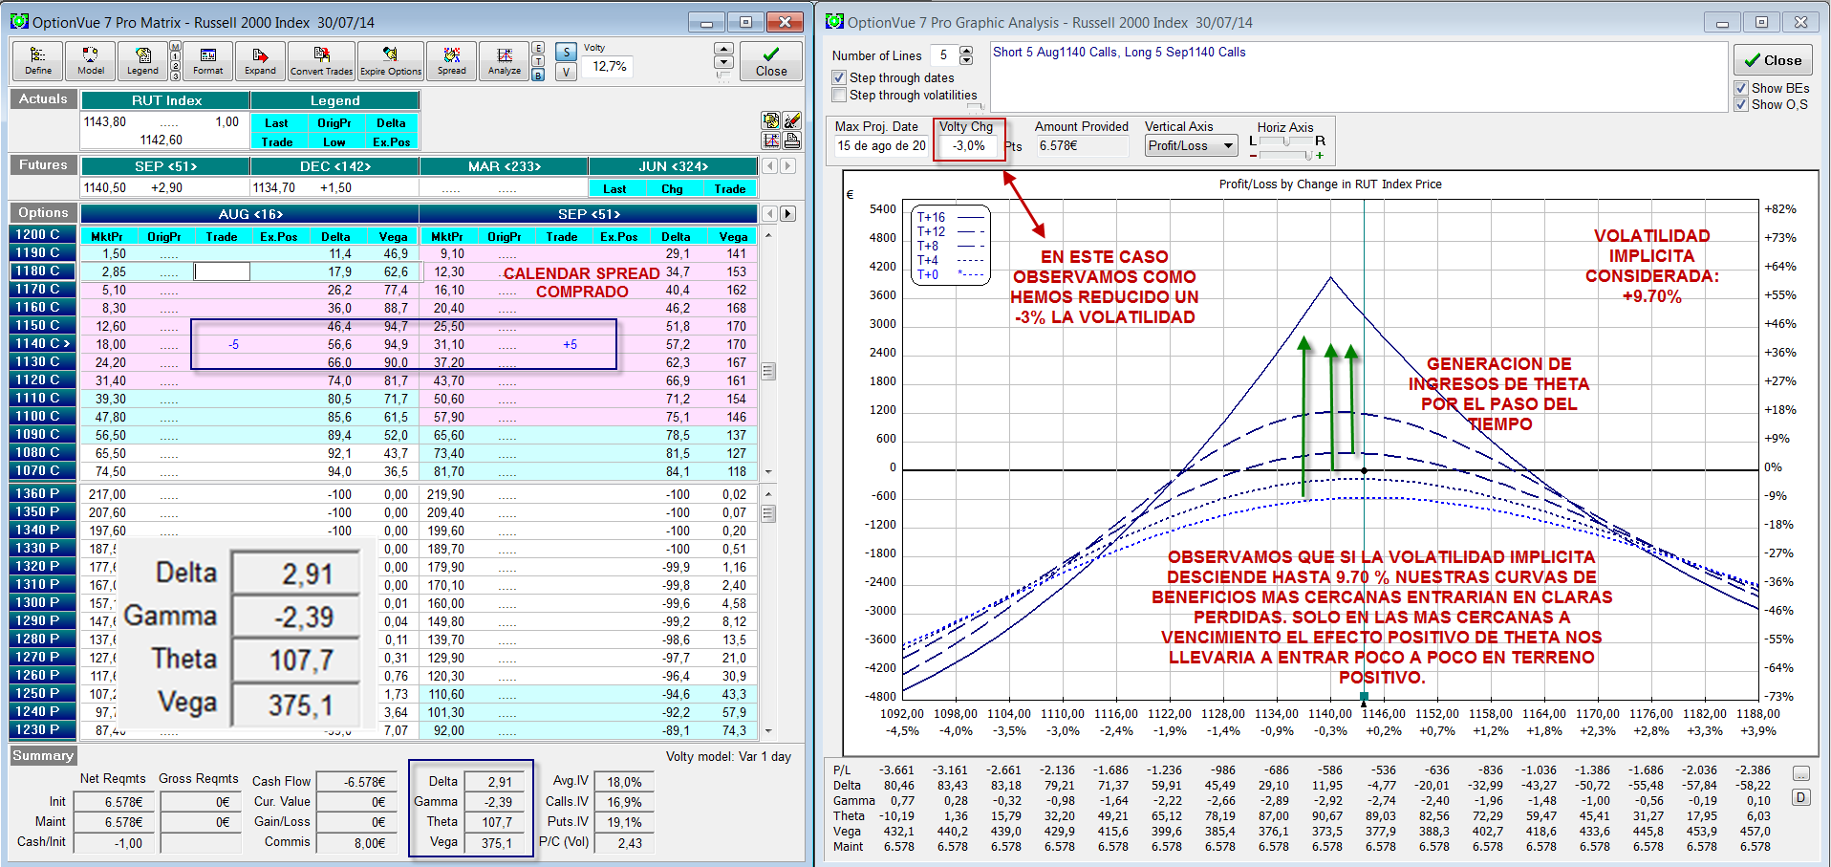Select the SEP <51> options header
Viewport: 1831px width, 867px height.
coord(589,214)
